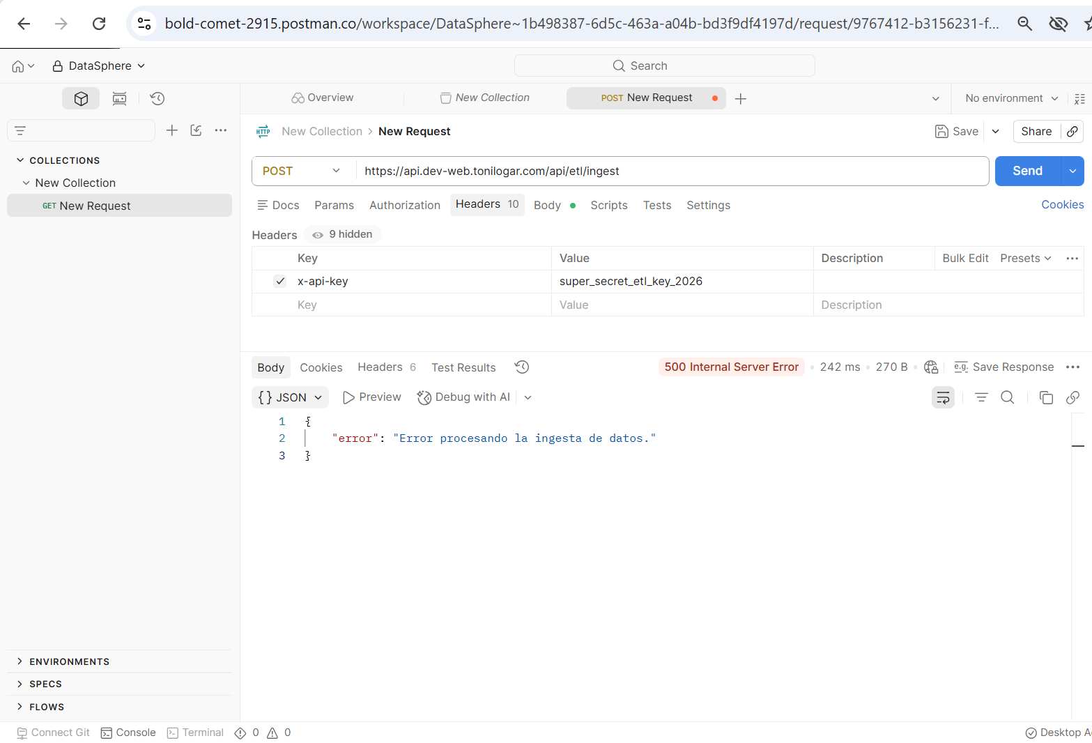
Task: Expand the SPECS section
Action: (20, 684)
